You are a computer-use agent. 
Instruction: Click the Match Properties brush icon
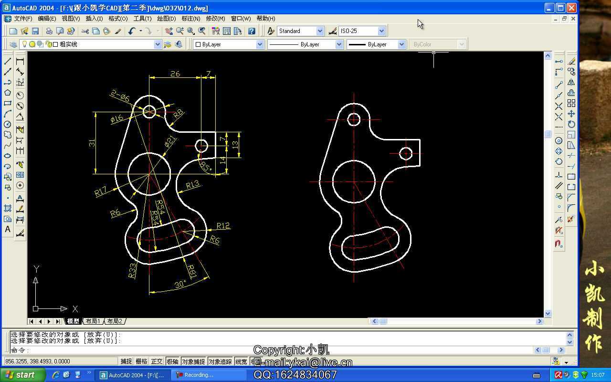(x=118, y=31)
